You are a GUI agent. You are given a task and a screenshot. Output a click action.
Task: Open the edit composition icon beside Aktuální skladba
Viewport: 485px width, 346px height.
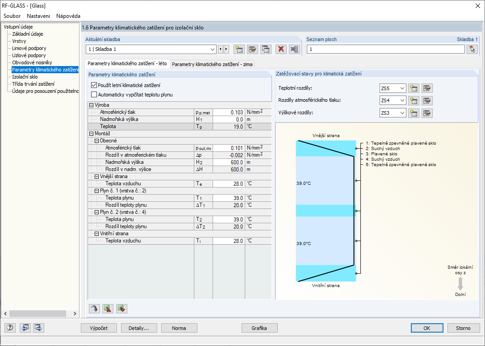pyautogui.click(x=252, y=49)
